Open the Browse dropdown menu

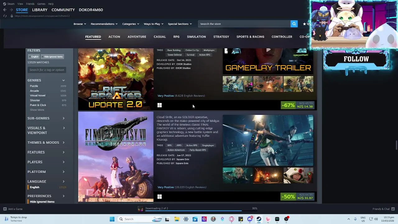(80, 24)
